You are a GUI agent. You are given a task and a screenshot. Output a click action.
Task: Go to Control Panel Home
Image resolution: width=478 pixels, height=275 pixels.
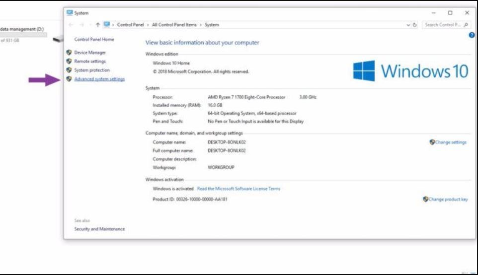point(94,39)
